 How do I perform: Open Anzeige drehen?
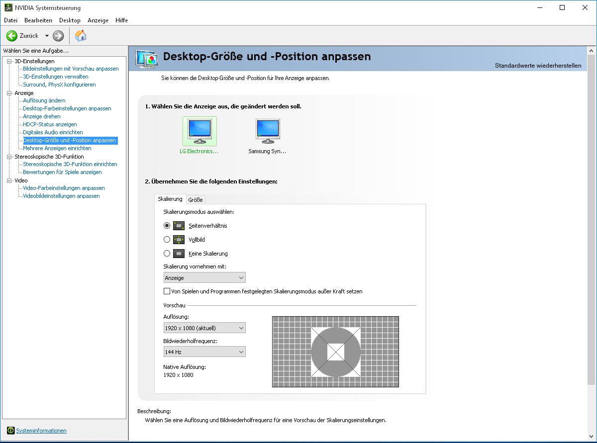(x=42, y=116)
